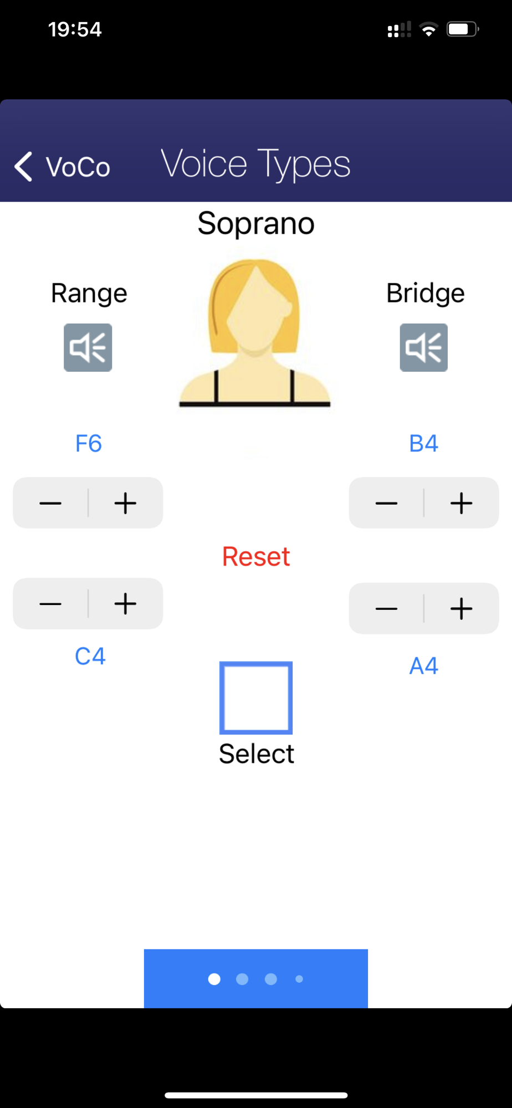Jump to the last small page dot

click(299, 979)
